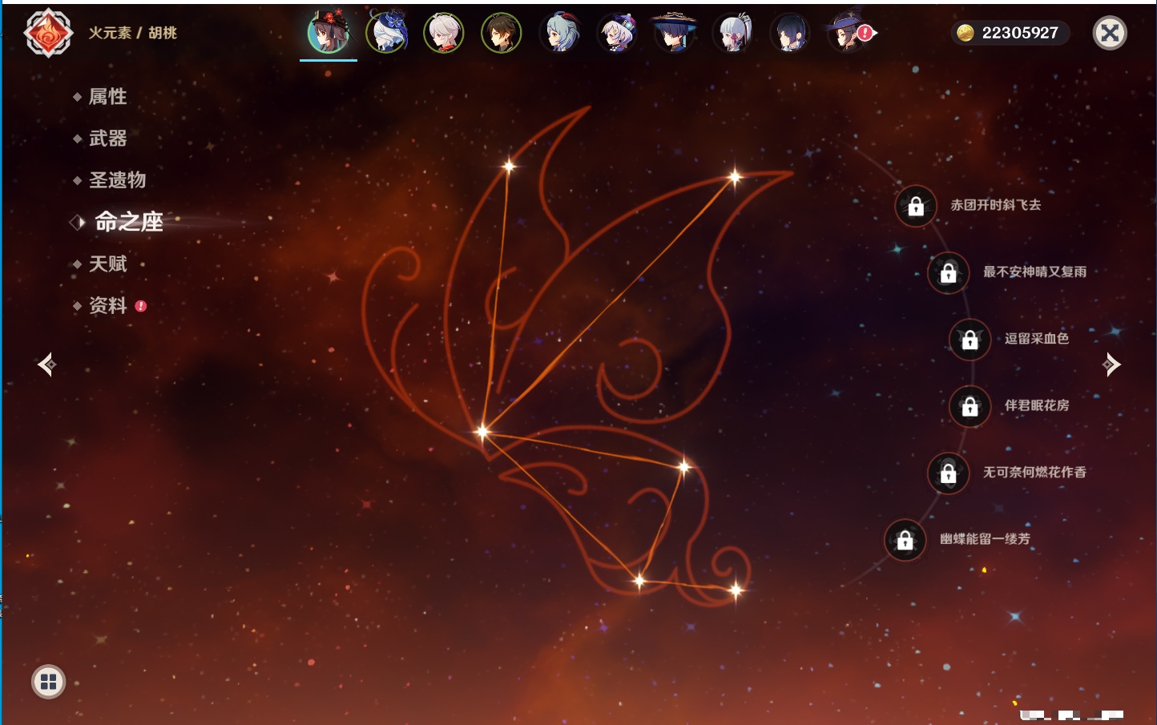Click the lock icon for 赤团开时斜飞去

coord(916,207)
